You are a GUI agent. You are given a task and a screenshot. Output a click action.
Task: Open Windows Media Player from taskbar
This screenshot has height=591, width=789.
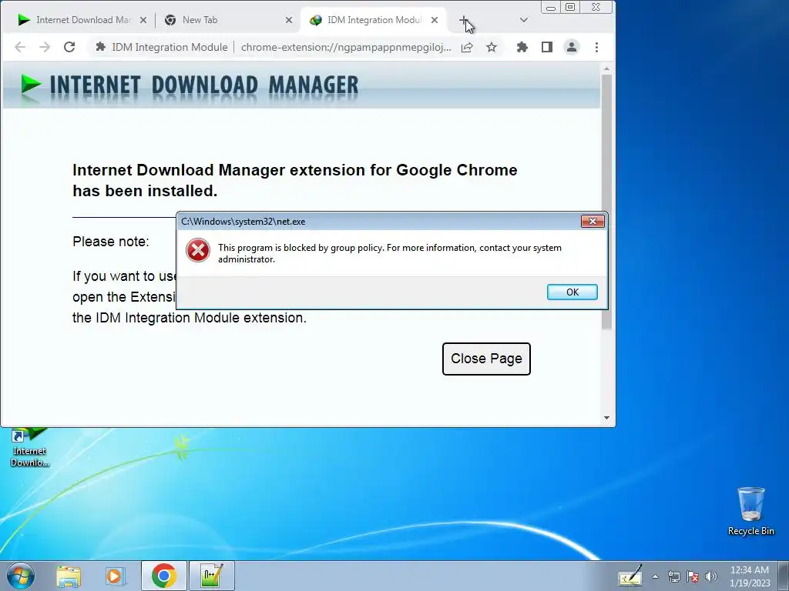click(116, 576)
